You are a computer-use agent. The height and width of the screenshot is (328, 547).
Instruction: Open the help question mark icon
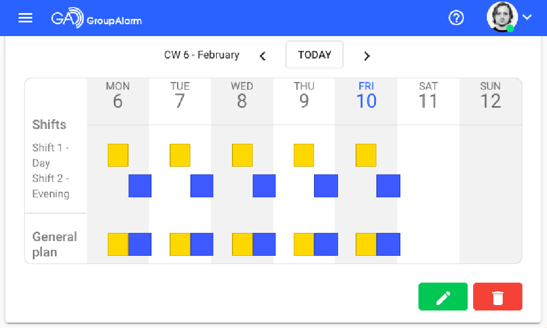(456, 18)
